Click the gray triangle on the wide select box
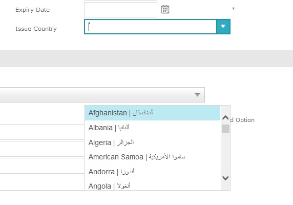Screen dimensions: 293x205 [x=197, y=95]
